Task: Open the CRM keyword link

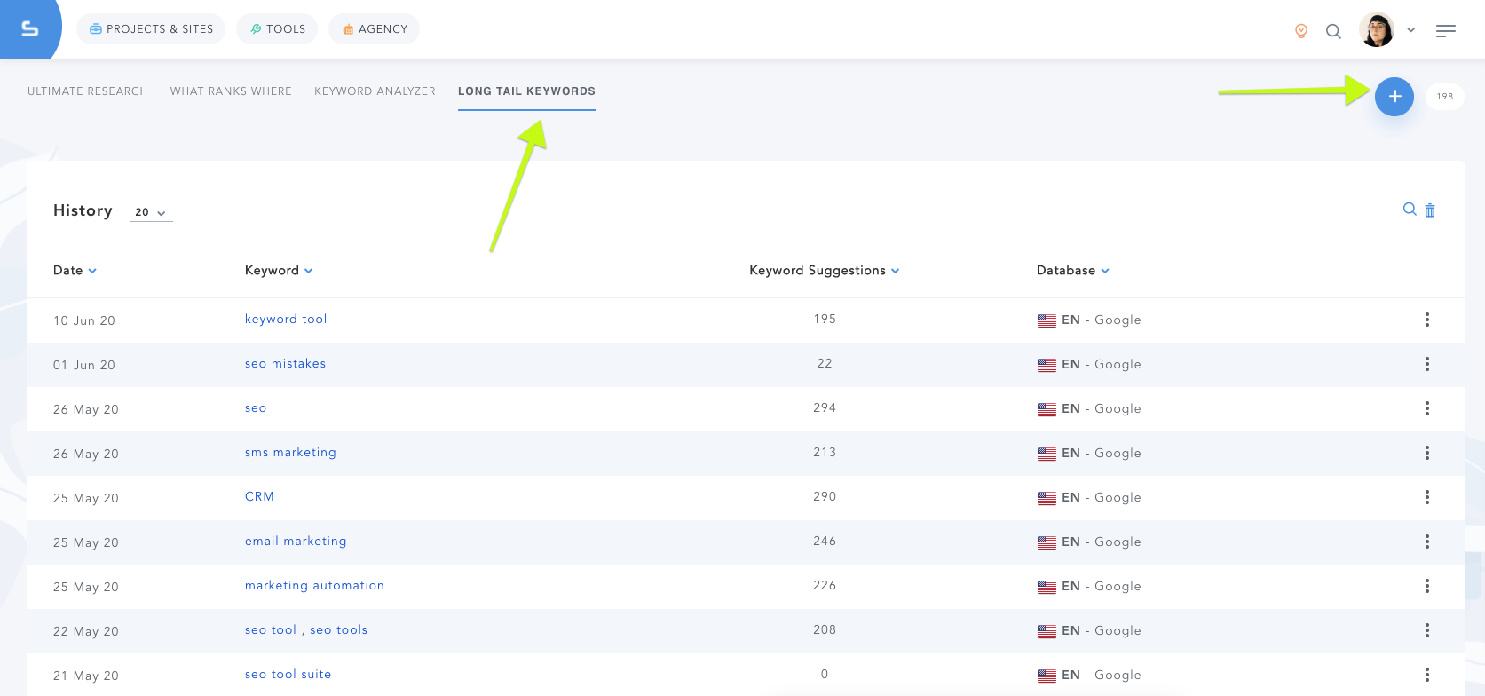Action: point(259,496)
